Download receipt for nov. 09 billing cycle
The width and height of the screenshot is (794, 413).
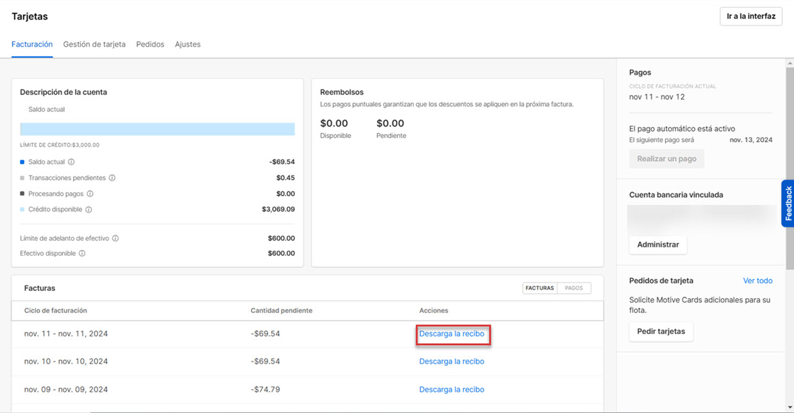pyautogui.click(x=452, y=390)
